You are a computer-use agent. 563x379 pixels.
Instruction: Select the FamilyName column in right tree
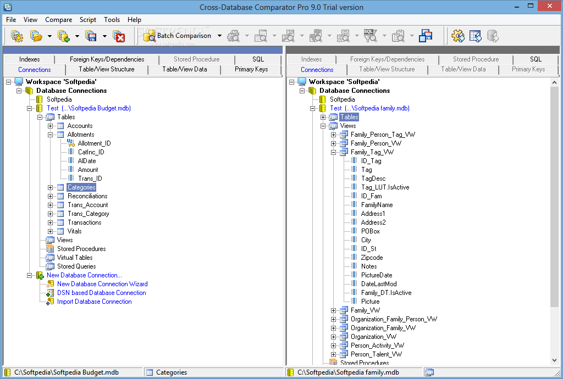[x=377, y=205]
